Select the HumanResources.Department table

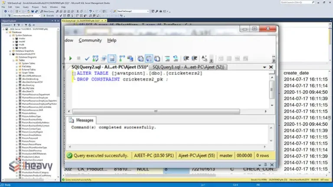pos(36,94)
